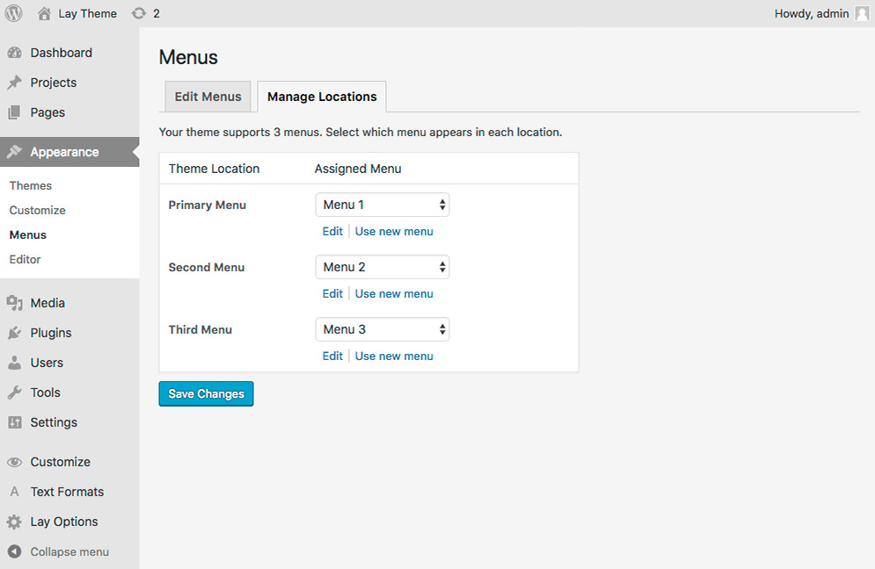Select the Manage Locations tab

[x=321, y=97]
